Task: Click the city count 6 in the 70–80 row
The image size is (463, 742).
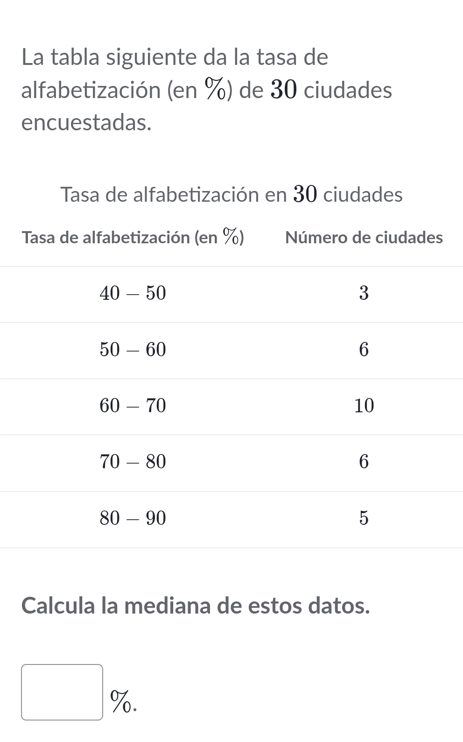Action: pyautogui.click(x=364, y=462)
